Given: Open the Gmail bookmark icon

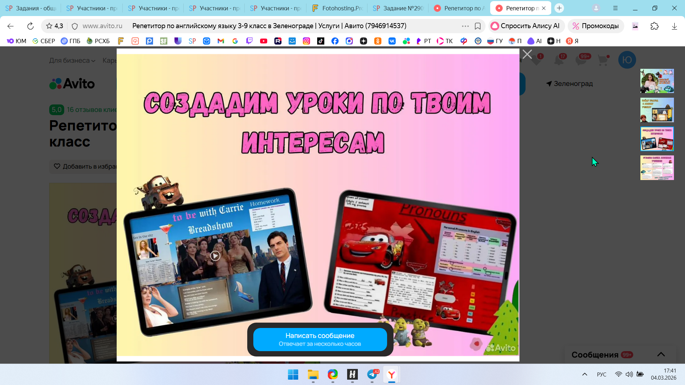Looking at the screenshot, I should [x=220, y=41].
